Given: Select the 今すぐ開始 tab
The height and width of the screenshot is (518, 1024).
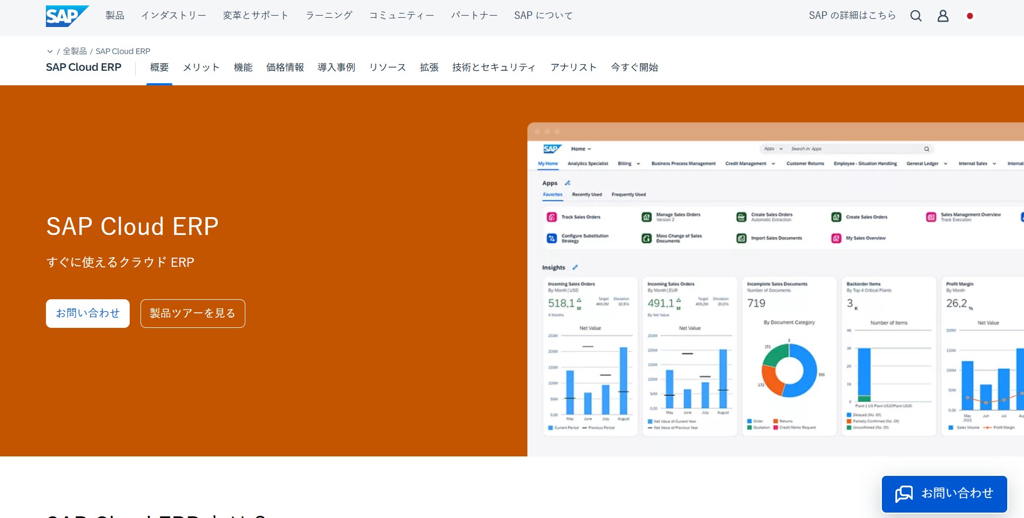Looking at the screenshot, I should (634, 68).
